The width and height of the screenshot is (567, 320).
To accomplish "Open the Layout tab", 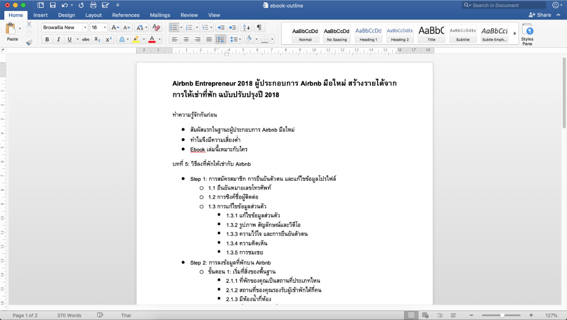I will 94,15.
